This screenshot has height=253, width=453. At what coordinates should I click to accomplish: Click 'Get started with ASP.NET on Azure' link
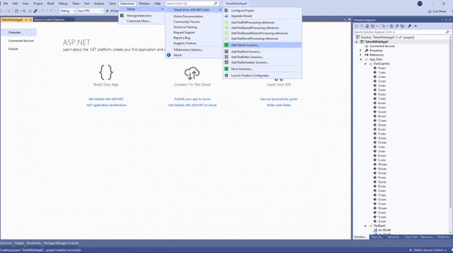[192, 105]
